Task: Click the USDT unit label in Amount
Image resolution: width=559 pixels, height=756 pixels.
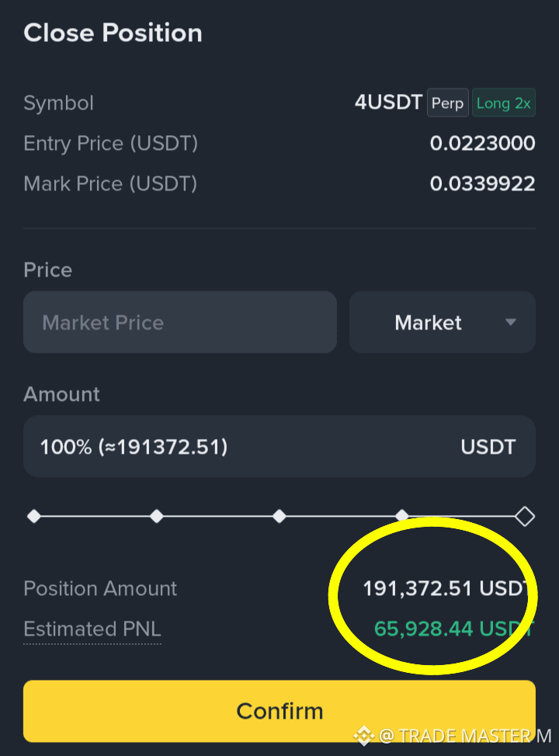Action: coord(488,447)
